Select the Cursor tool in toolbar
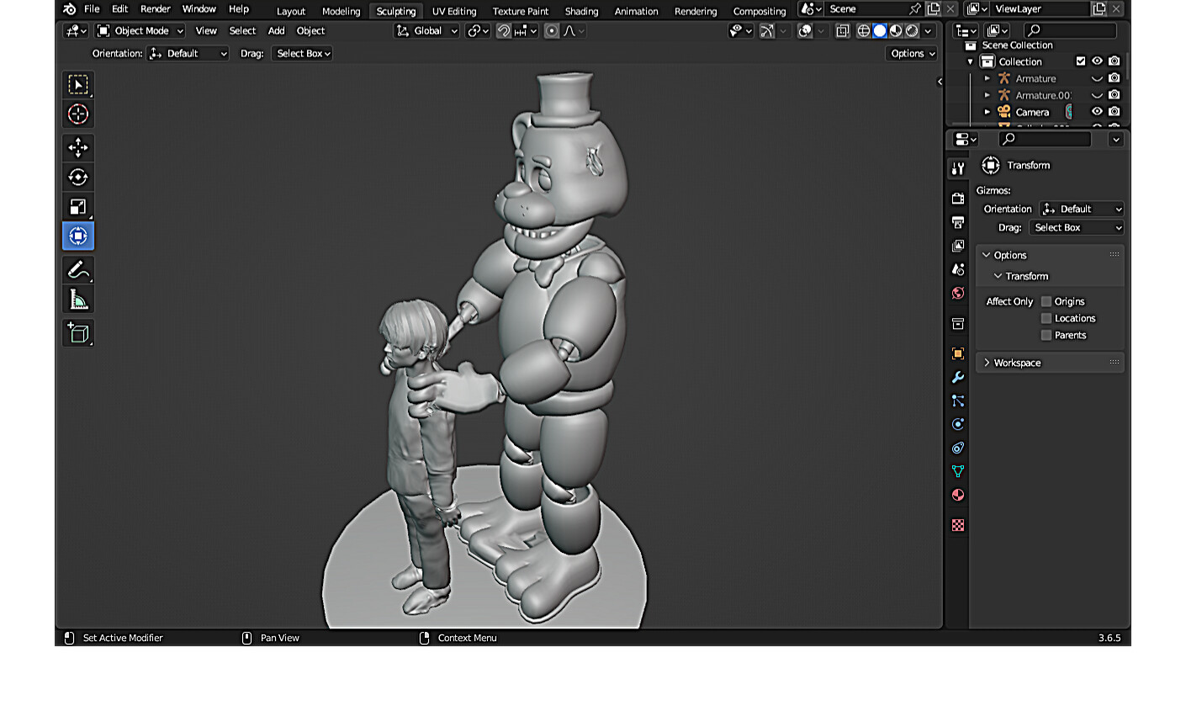 [78, 114]
